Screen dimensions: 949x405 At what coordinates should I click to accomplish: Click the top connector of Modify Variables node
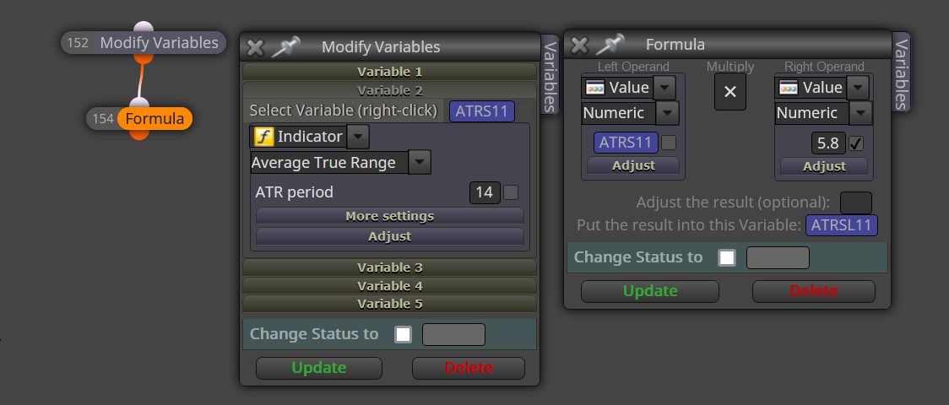pyautogui.click(x=144, y=27)
